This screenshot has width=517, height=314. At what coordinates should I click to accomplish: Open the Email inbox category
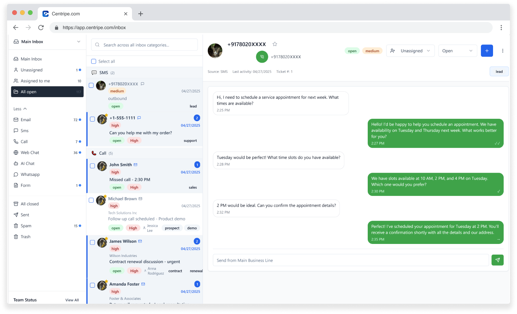[x=25, y=120]
